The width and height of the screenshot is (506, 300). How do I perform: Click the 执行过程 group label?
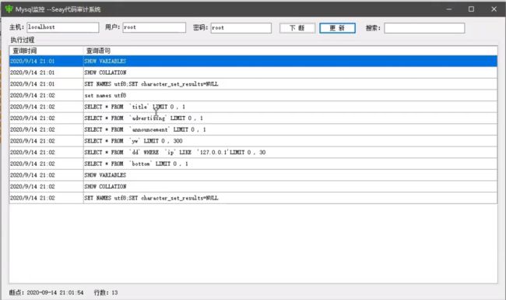pyautogui.click(x=23, y=40)
